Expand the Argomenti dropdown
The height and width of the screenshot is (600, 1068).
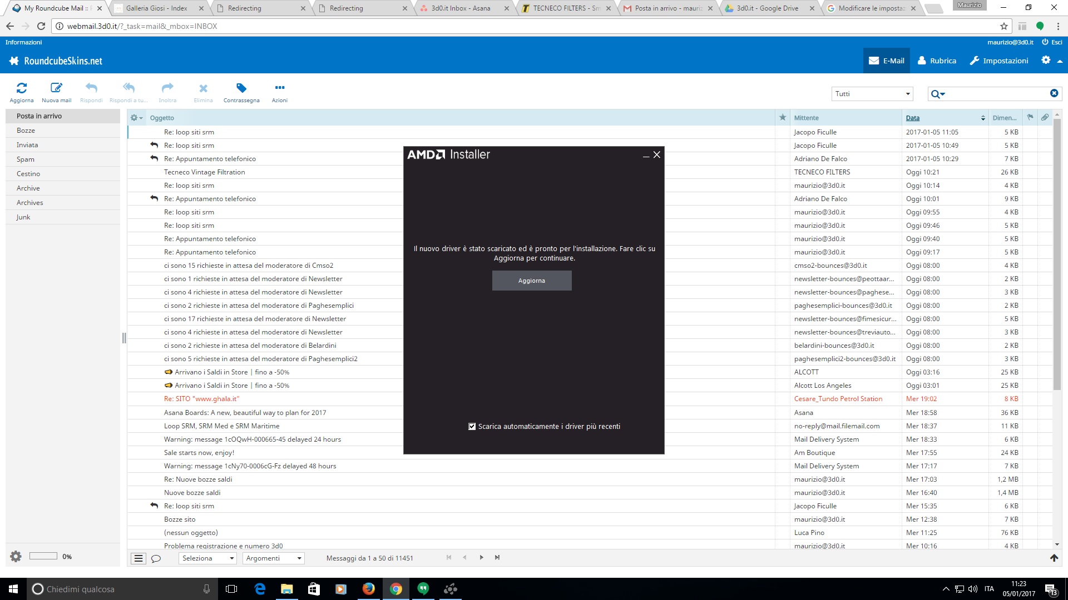click(x=273, y=558)
